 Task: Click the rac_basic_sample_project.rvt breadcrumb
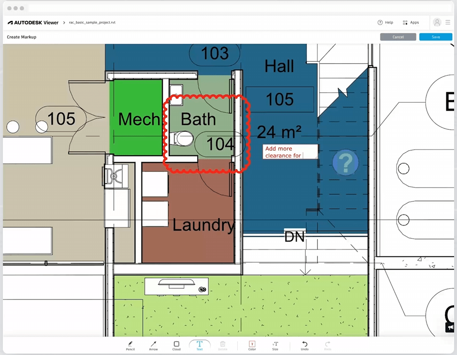click(92, 22)
